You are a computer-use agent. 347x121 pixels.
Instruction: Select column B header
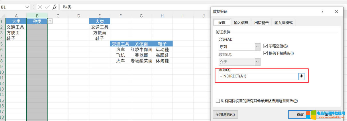click(x=37, y=16)
